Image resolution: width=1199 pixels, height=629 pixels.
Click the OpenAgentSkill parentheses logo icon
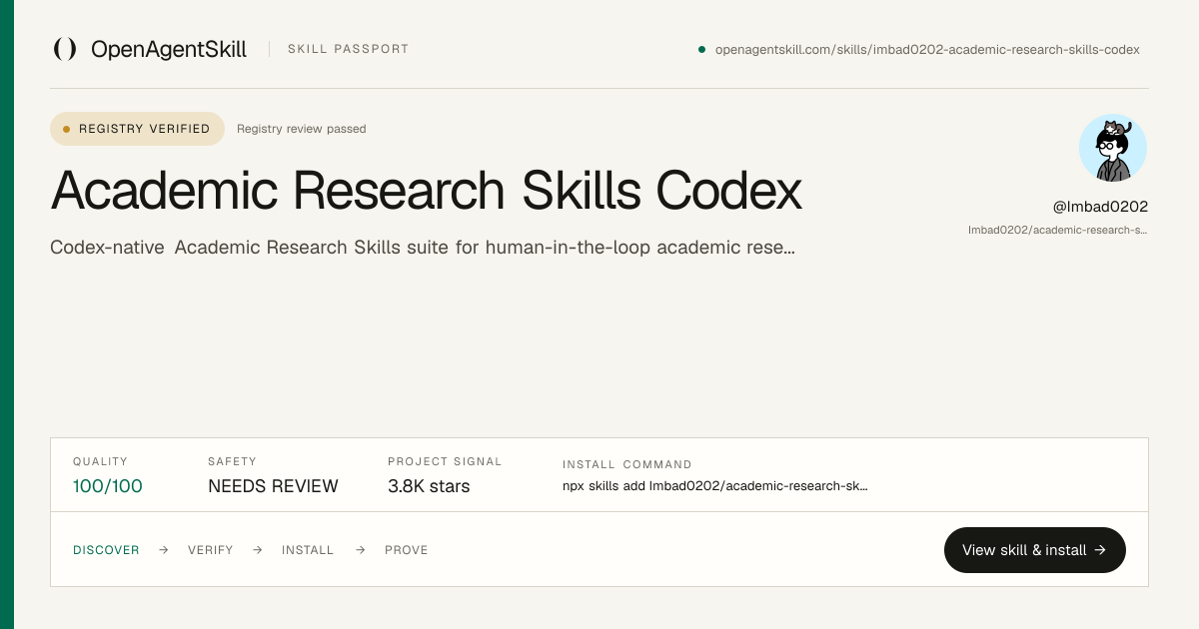click(65, 49)
